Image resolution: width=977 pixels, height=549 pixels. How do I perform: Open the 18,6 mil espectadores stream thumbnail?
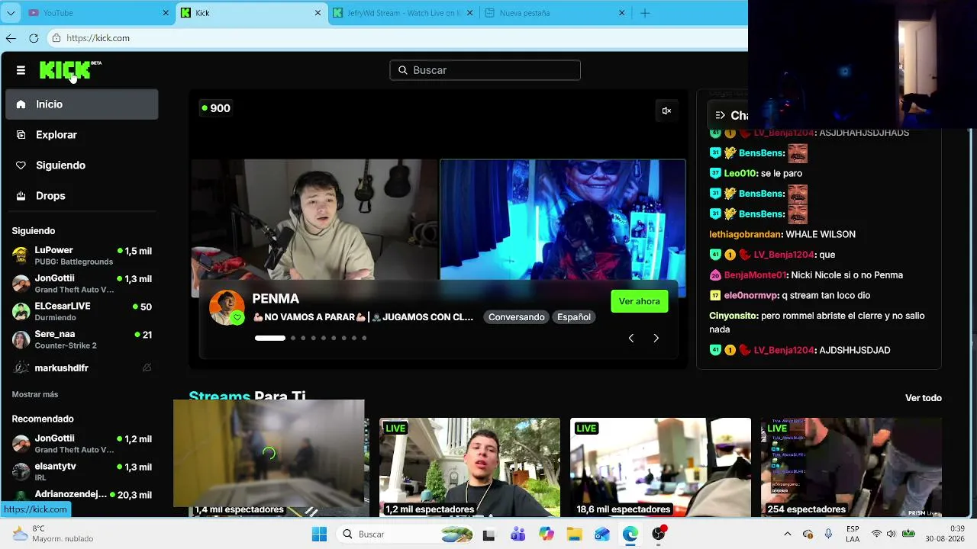point(660,467)
